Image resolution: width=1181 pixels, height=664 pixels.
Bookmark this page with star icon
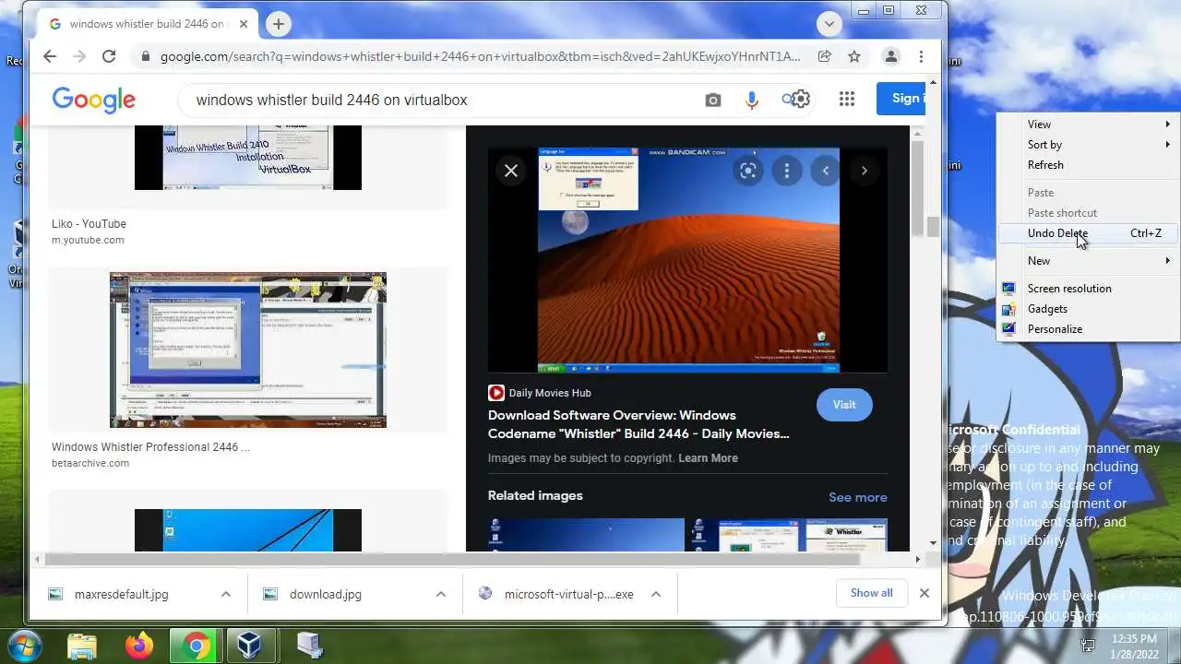[854, 56]
